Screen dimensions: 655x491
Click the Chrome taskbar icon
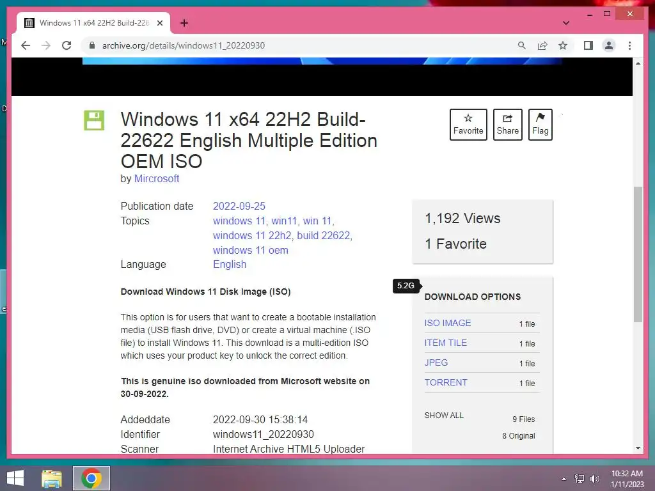(x=91, y=478)
